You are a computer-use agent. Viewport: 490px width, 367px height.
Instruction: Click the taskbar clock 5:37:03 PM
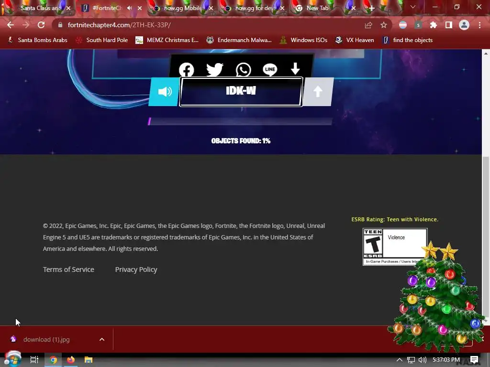point(446,359)
